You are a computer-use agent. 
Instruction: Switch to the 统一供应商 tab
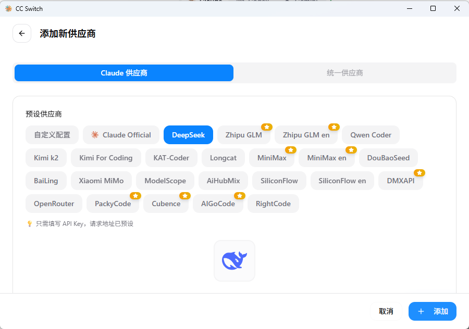344,73
